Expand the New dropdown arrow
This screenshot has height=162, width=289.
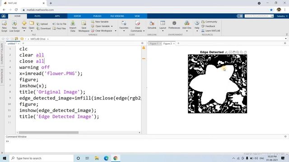click(x=24, y=31)
